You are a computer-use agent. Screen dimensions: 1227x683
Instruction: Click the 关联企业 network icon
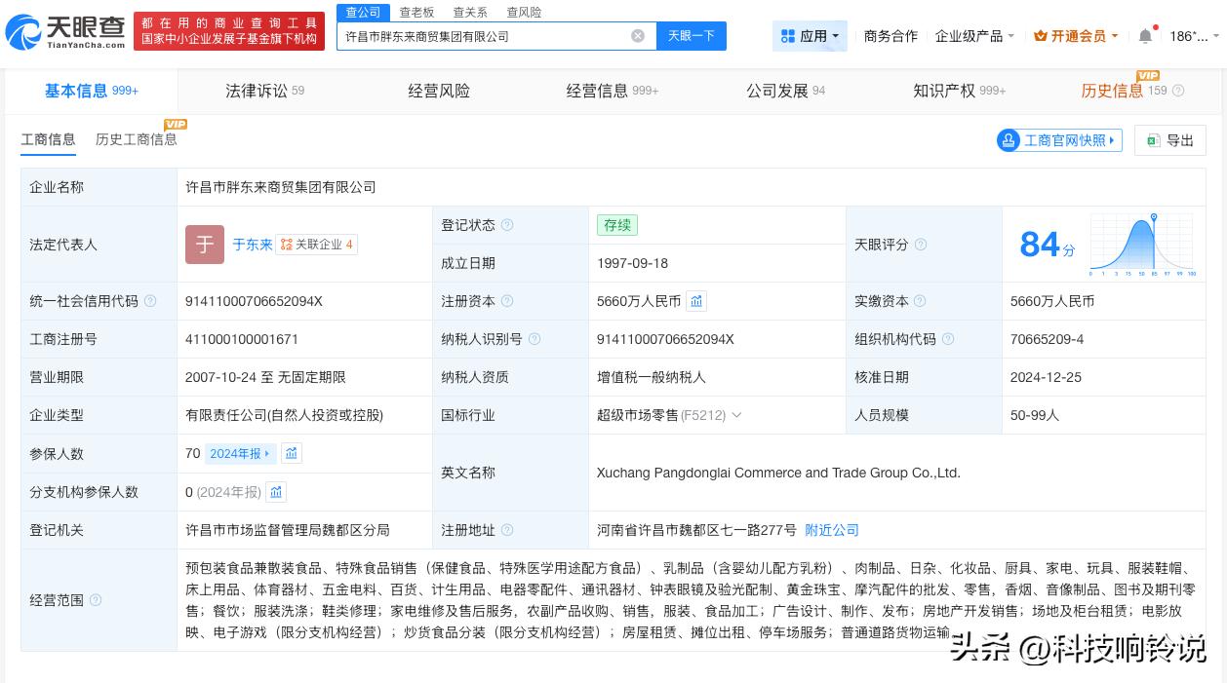click(286, 245)
